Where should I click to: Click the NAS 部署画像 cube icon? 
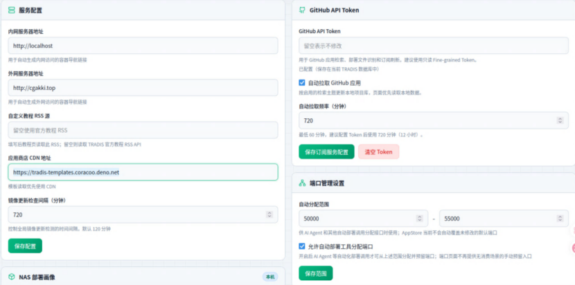pos(11,277)
